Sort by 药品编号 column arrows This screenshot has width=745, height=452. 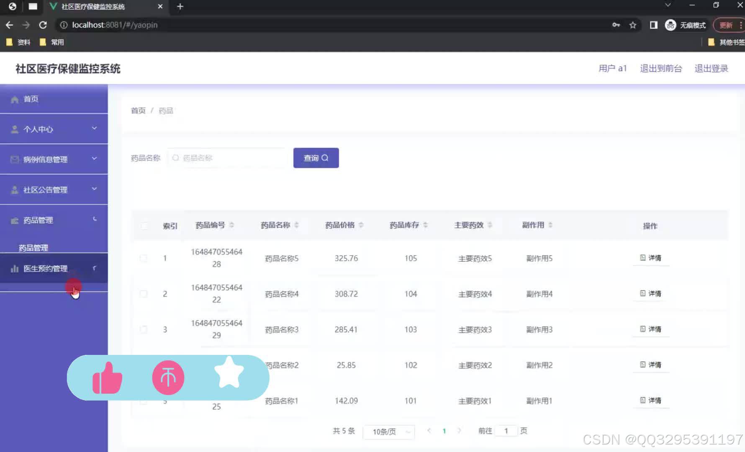click(x=231, y=225)
